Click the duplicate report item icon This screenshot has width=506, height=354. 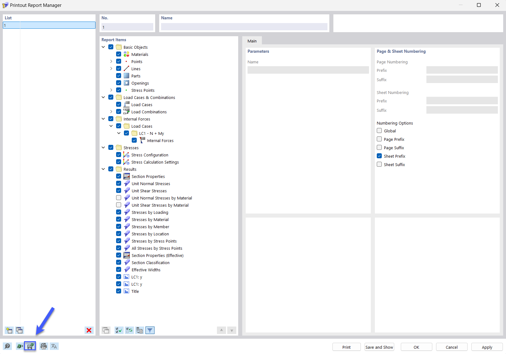106,330
